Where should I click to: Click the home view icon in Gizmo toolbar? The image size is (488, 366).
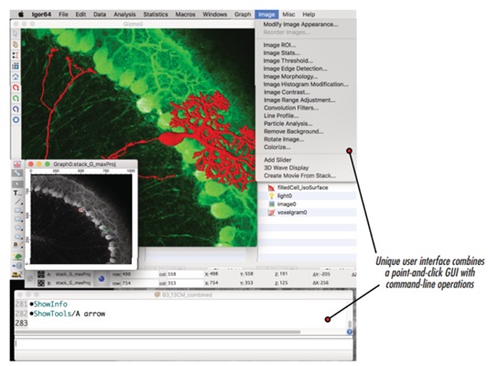pyautogui.click(x=16, y=77)
